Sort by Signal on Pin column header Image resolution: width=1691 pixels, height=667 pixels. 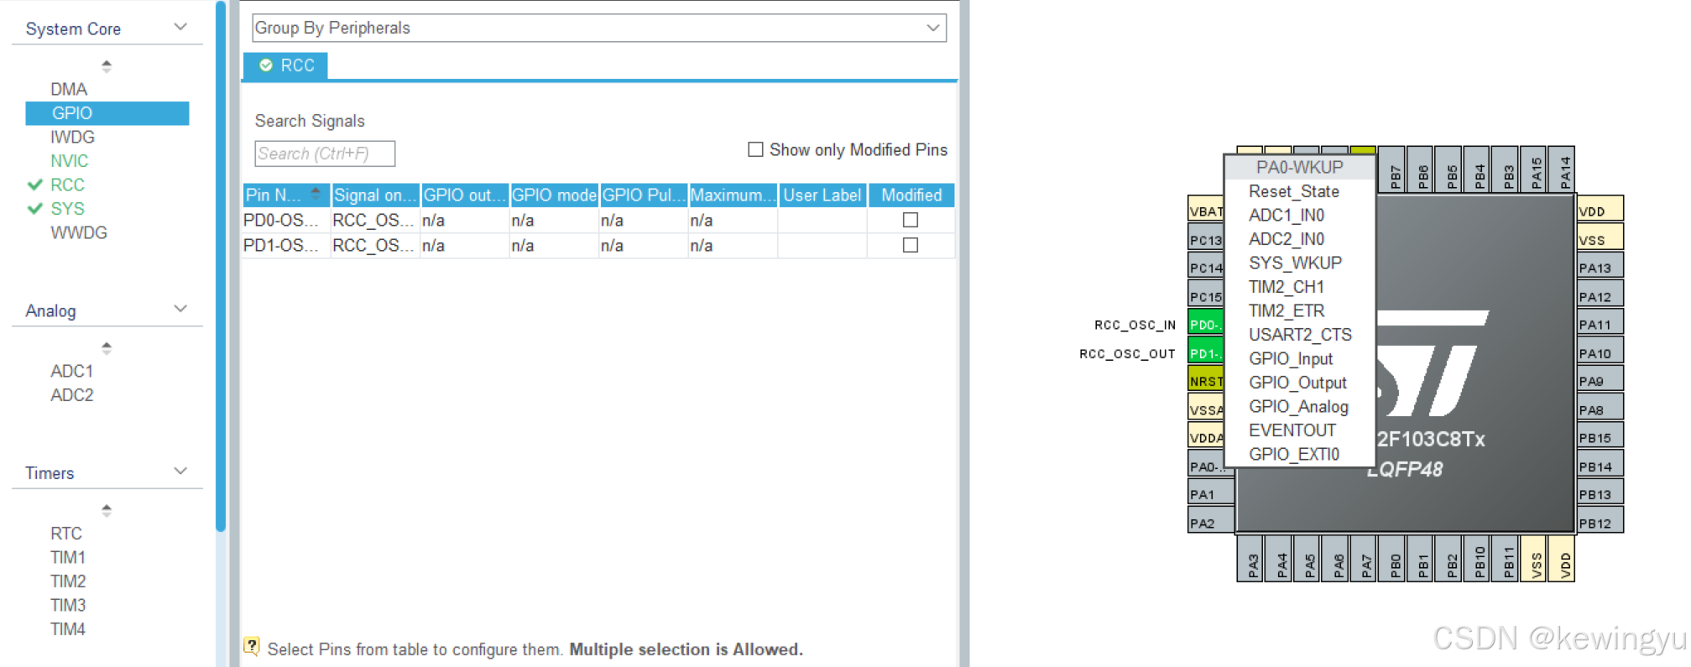coord(375,195)
